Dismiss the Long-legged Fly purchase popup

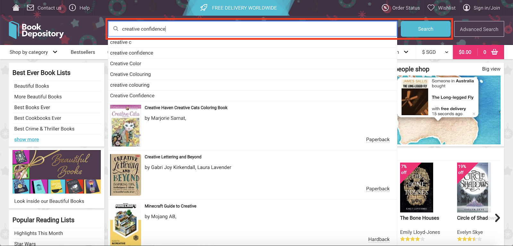tap(474, 114)
